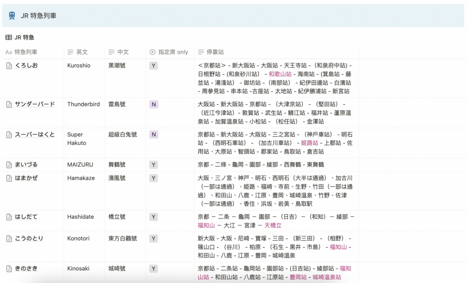Click the pink 天橋立 text in はしだて stops

pyautogui.click(x=273, y=225)
